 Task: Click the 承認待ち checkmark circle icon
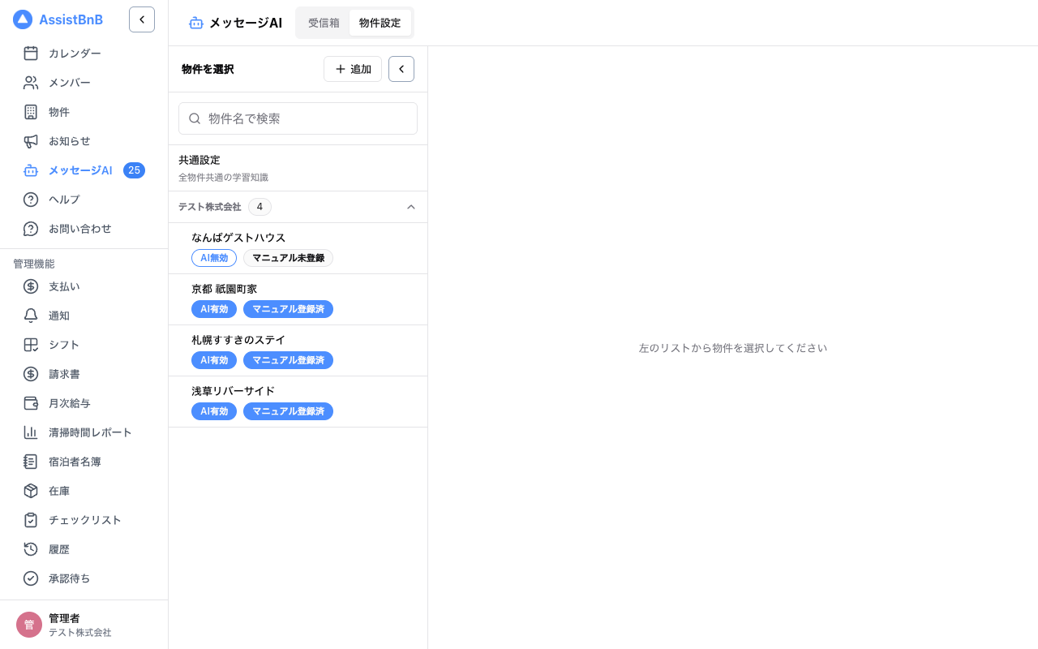pyautogui.click(x=31, y=578)
